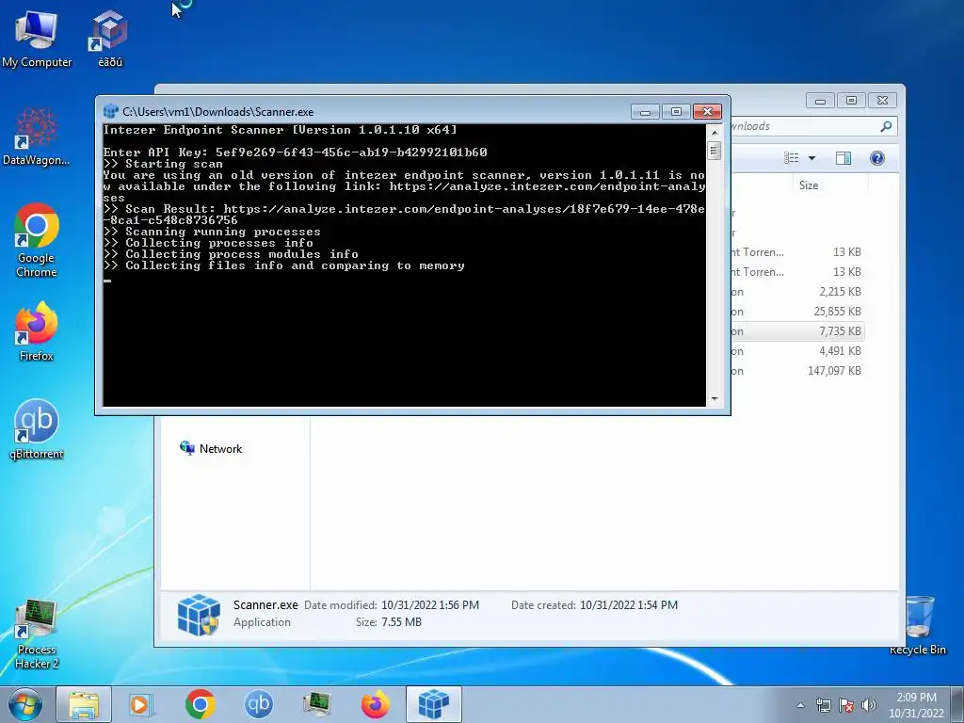964x723 pixels.
Task: Change Explorer view mode icon
Action: tap(791, 158)
